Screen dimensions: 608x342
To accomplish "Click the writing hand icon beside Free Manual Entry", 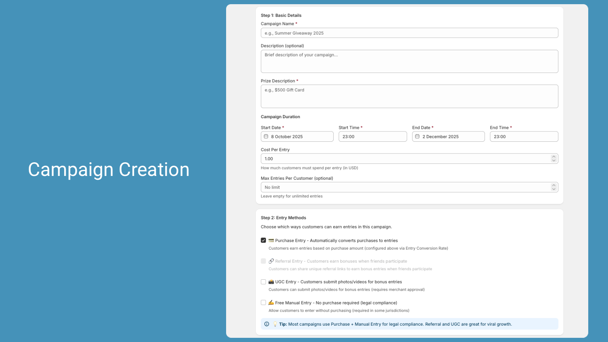I will coord(271,302).
